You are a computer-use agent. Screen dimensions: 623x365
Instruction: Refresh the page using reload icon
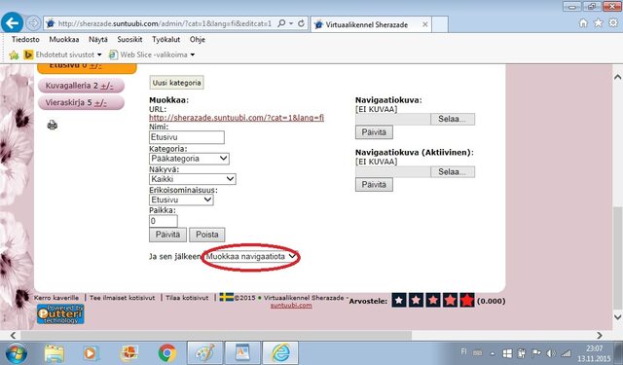301,23
